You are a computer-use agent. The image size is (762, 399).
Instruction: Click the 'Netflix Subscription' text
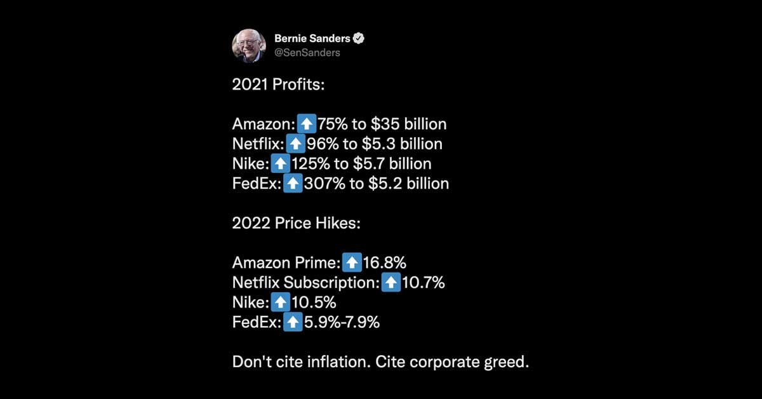(306, 282)
